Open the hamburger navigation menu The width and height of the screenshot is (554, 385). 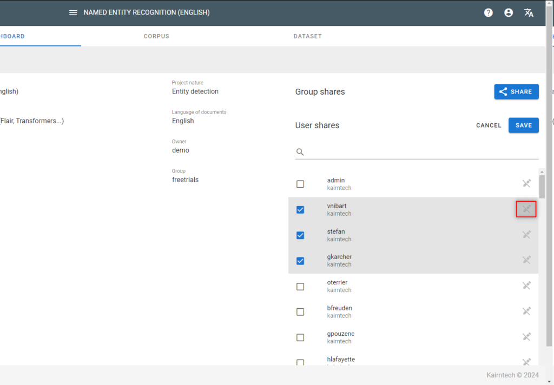click(73, 13)
